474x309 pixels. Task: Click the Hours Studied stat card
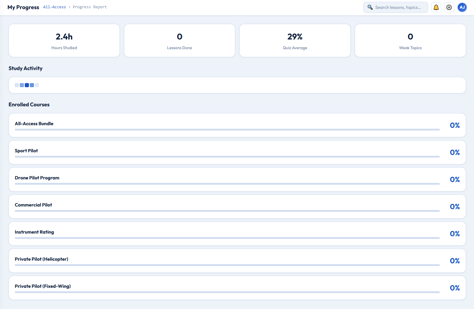coord(64,40)
